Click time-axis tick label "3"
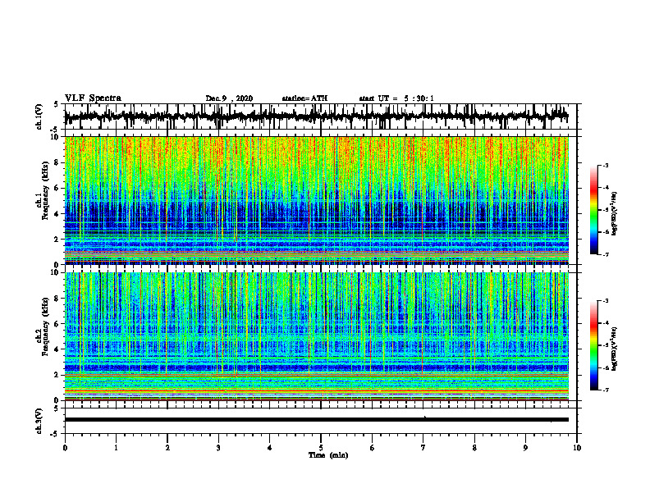This screenshot has width=650, height=502. pos(218,448)
